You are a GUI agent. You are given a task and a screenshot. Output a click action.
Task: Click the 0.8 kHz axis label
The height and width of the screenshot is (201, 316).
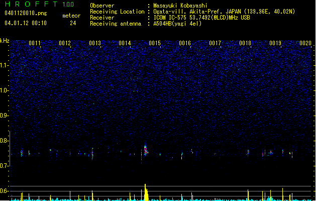pyautogui.click(x=5, y=141)
